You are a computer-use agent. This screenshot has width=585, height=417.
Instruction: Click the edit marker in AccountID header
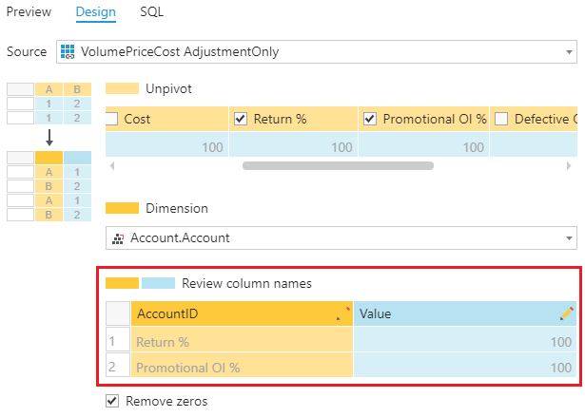pos(344,310)
